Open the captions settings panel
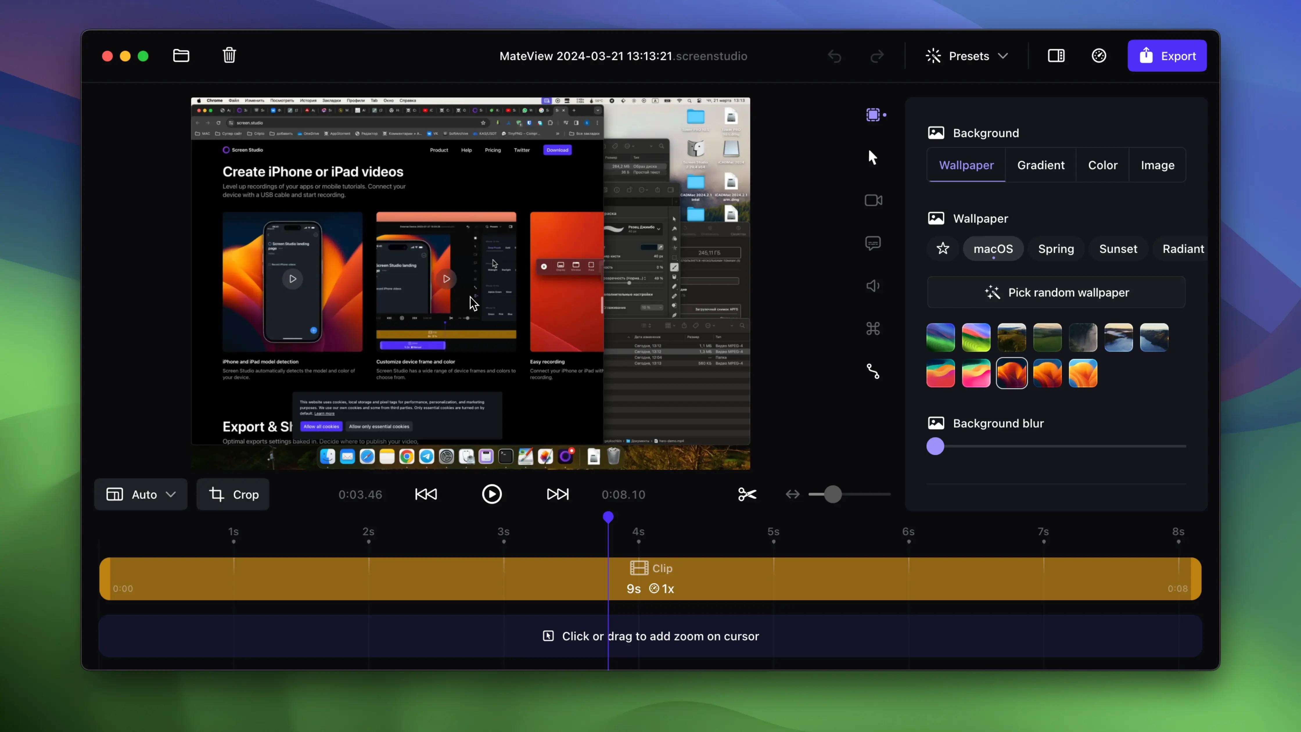Viewport: 1301px width, 732px height. click(x=873, y=243)
